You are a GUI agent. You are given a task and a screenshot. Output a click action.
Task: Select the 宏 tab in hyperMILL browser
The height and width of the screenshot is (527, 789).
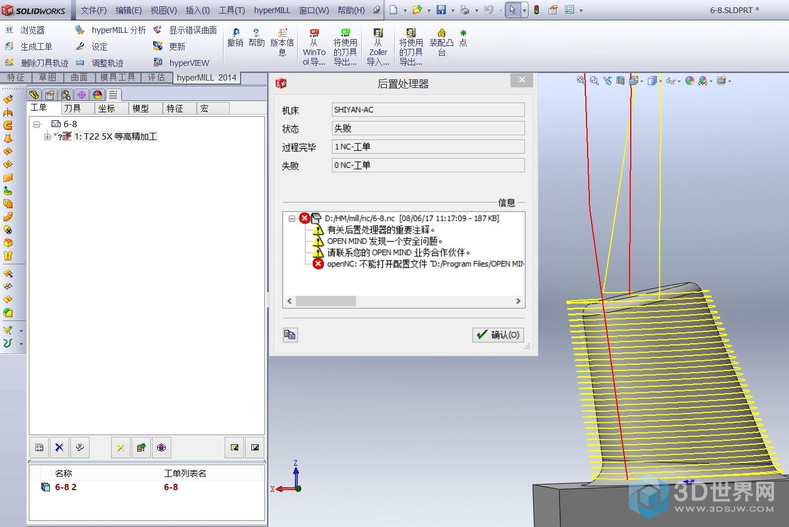tap(213, 108)
